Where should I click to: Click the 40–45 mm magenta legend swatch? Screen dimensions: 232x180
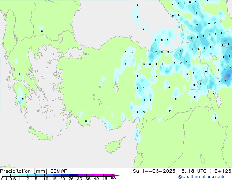[x=99, y=175]
